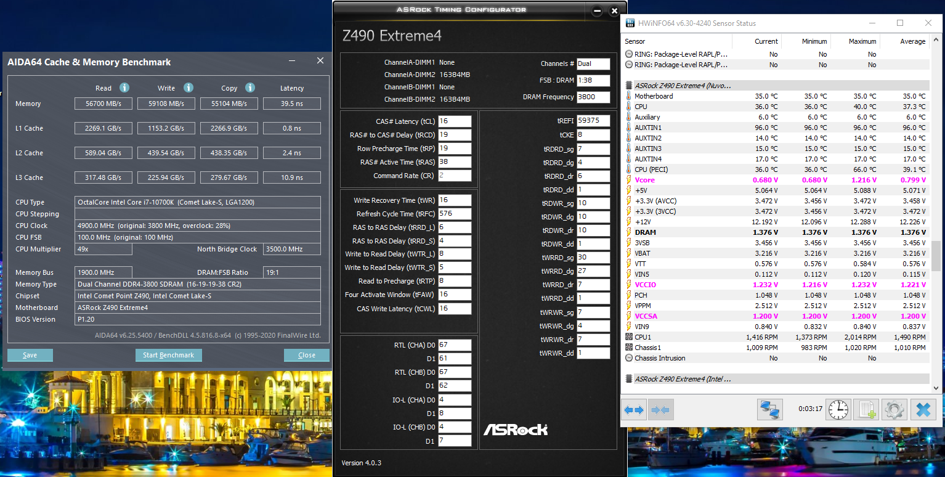
Task: Close the ASRock Timing Configurator window
Action: click(614, 11)
